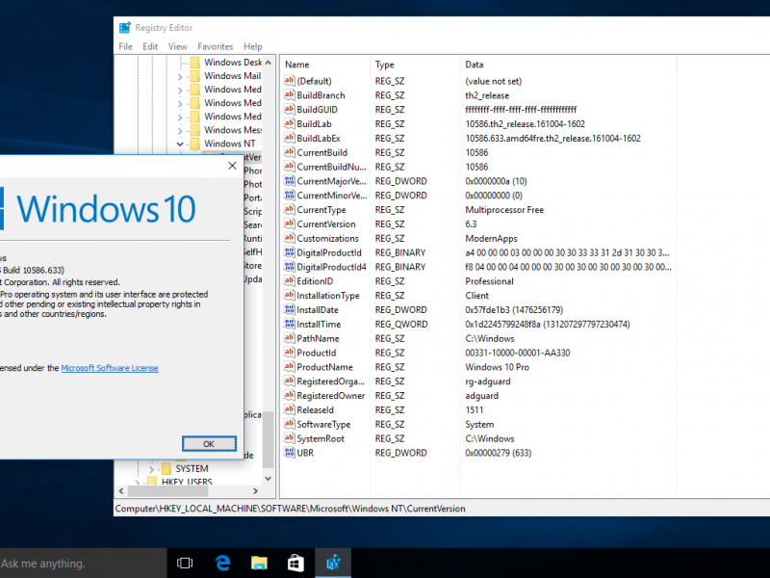The image size is (770, 578).
Task: Expand the Windows Mes tree node
Action: pyautogui.click(x=180, y=131)
